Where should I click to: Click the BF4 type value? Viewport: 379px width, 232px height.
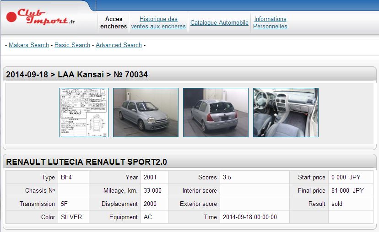[67, 177]
